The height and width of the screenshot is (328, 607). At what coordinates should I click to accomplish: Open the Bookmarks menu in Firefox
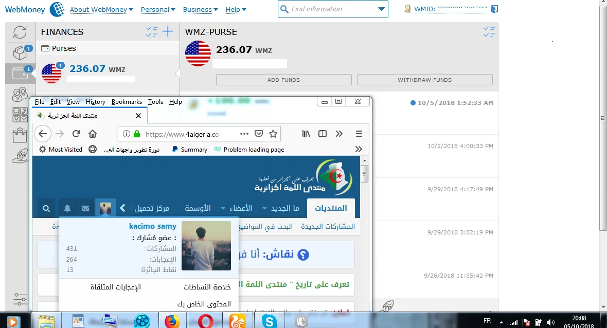click(127, 102)
